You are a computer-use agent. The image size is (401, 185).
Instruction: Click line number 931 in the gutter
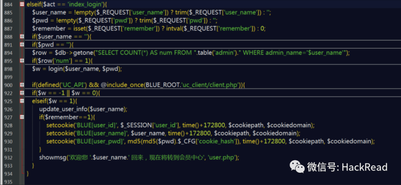[8, 149]
